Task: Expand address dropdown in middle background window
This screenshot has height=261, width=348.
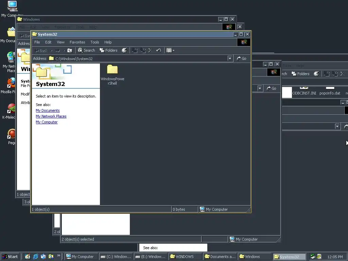Action: point(260,88)
